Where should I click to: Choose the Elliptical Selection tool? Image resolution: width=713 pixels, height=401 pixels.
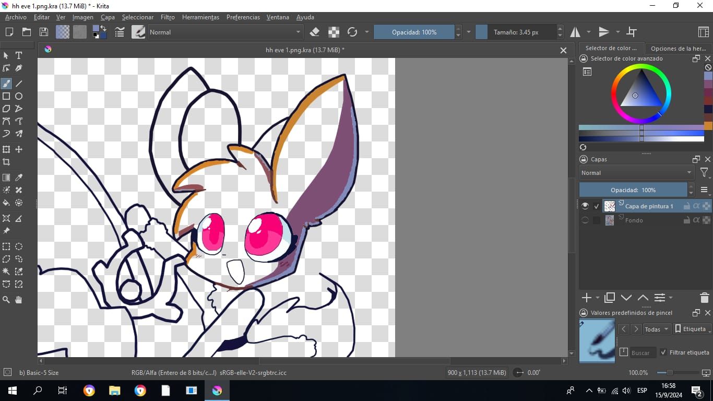[18, 246]
